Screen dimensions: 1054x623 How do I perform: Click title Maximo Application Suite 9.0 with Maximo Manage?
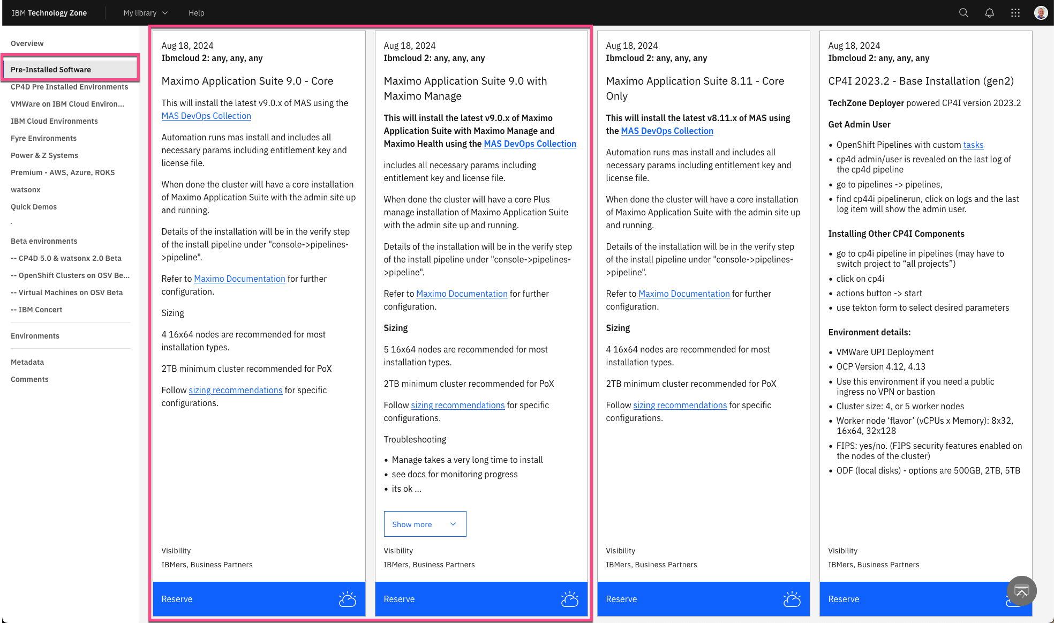465,88
